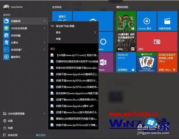Open the Groove 音乐 tile

tap(147, 21)
